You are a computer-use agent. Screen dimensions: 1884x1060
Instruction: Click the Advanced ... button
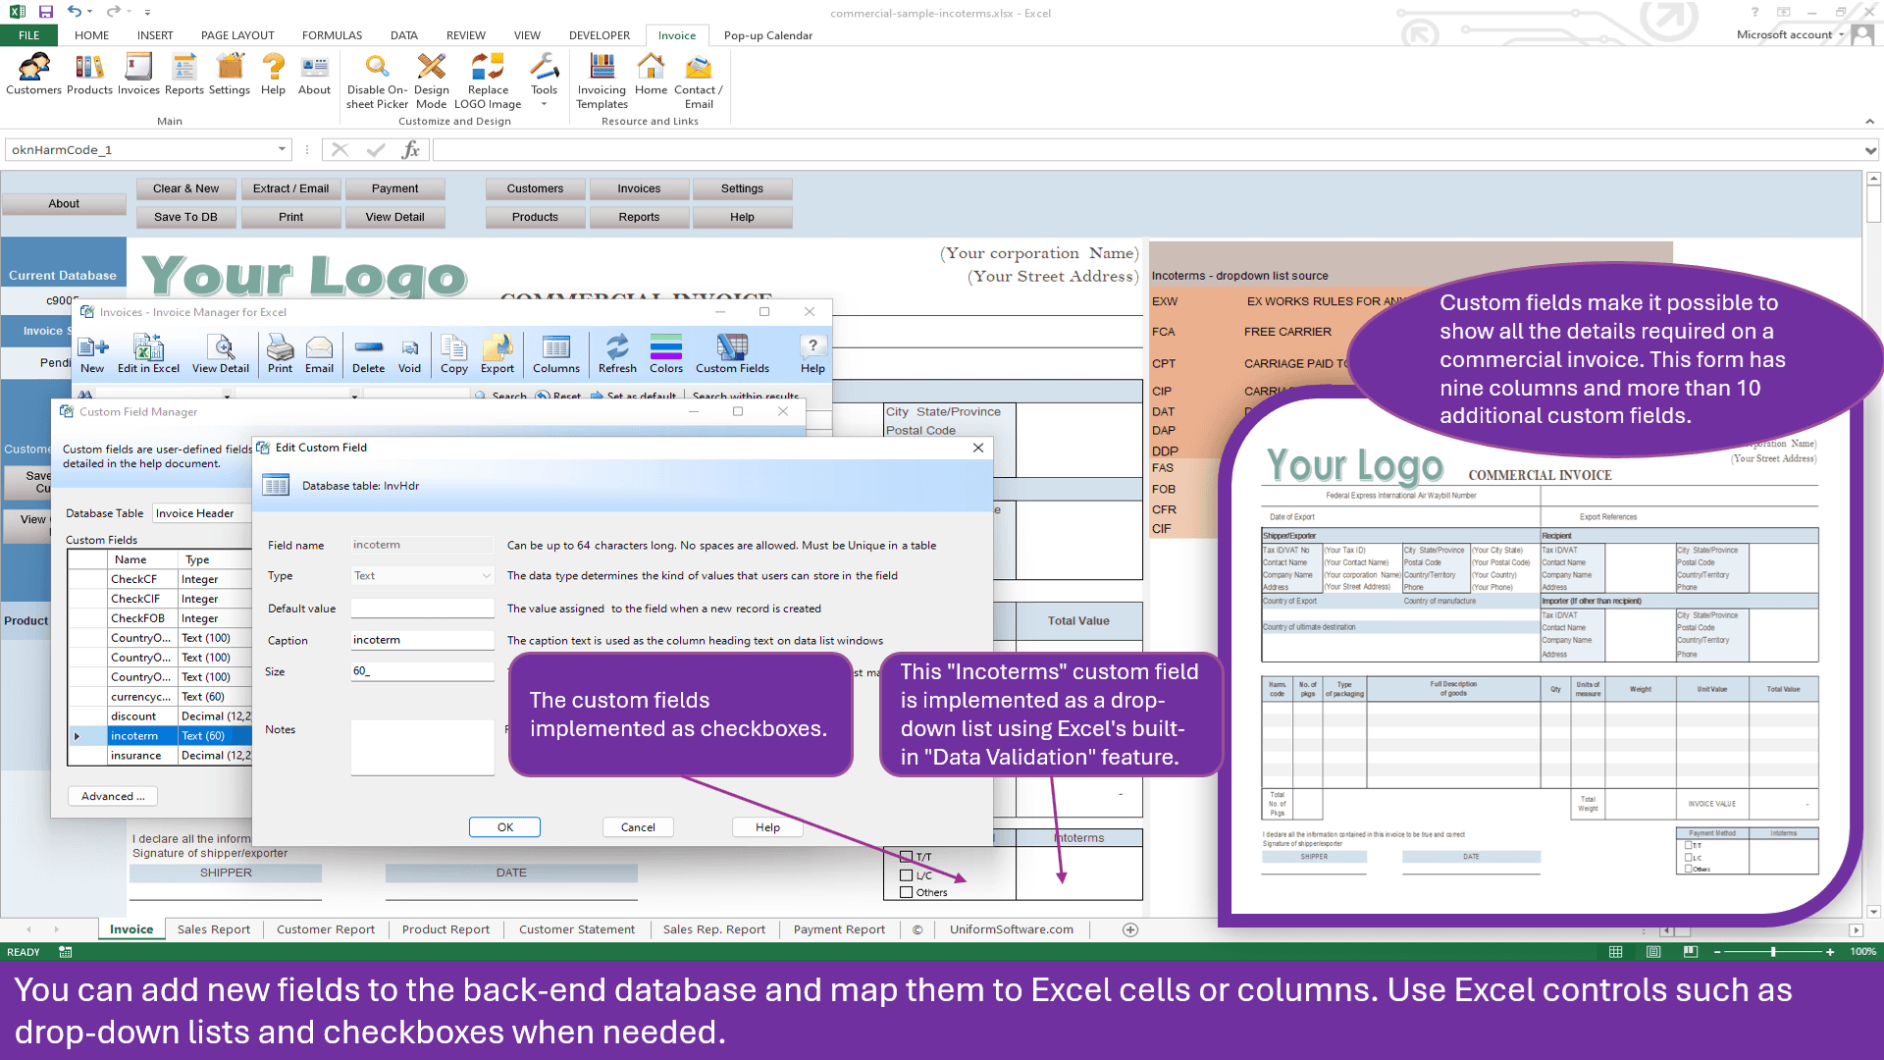[113, 796]
